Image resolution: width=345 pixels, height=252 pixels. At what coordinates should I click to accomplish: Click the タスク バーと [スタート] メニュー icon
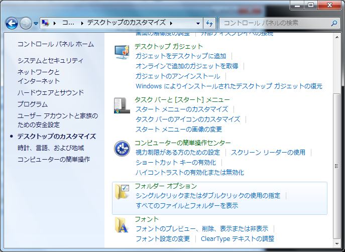click(x=122, y=105)
